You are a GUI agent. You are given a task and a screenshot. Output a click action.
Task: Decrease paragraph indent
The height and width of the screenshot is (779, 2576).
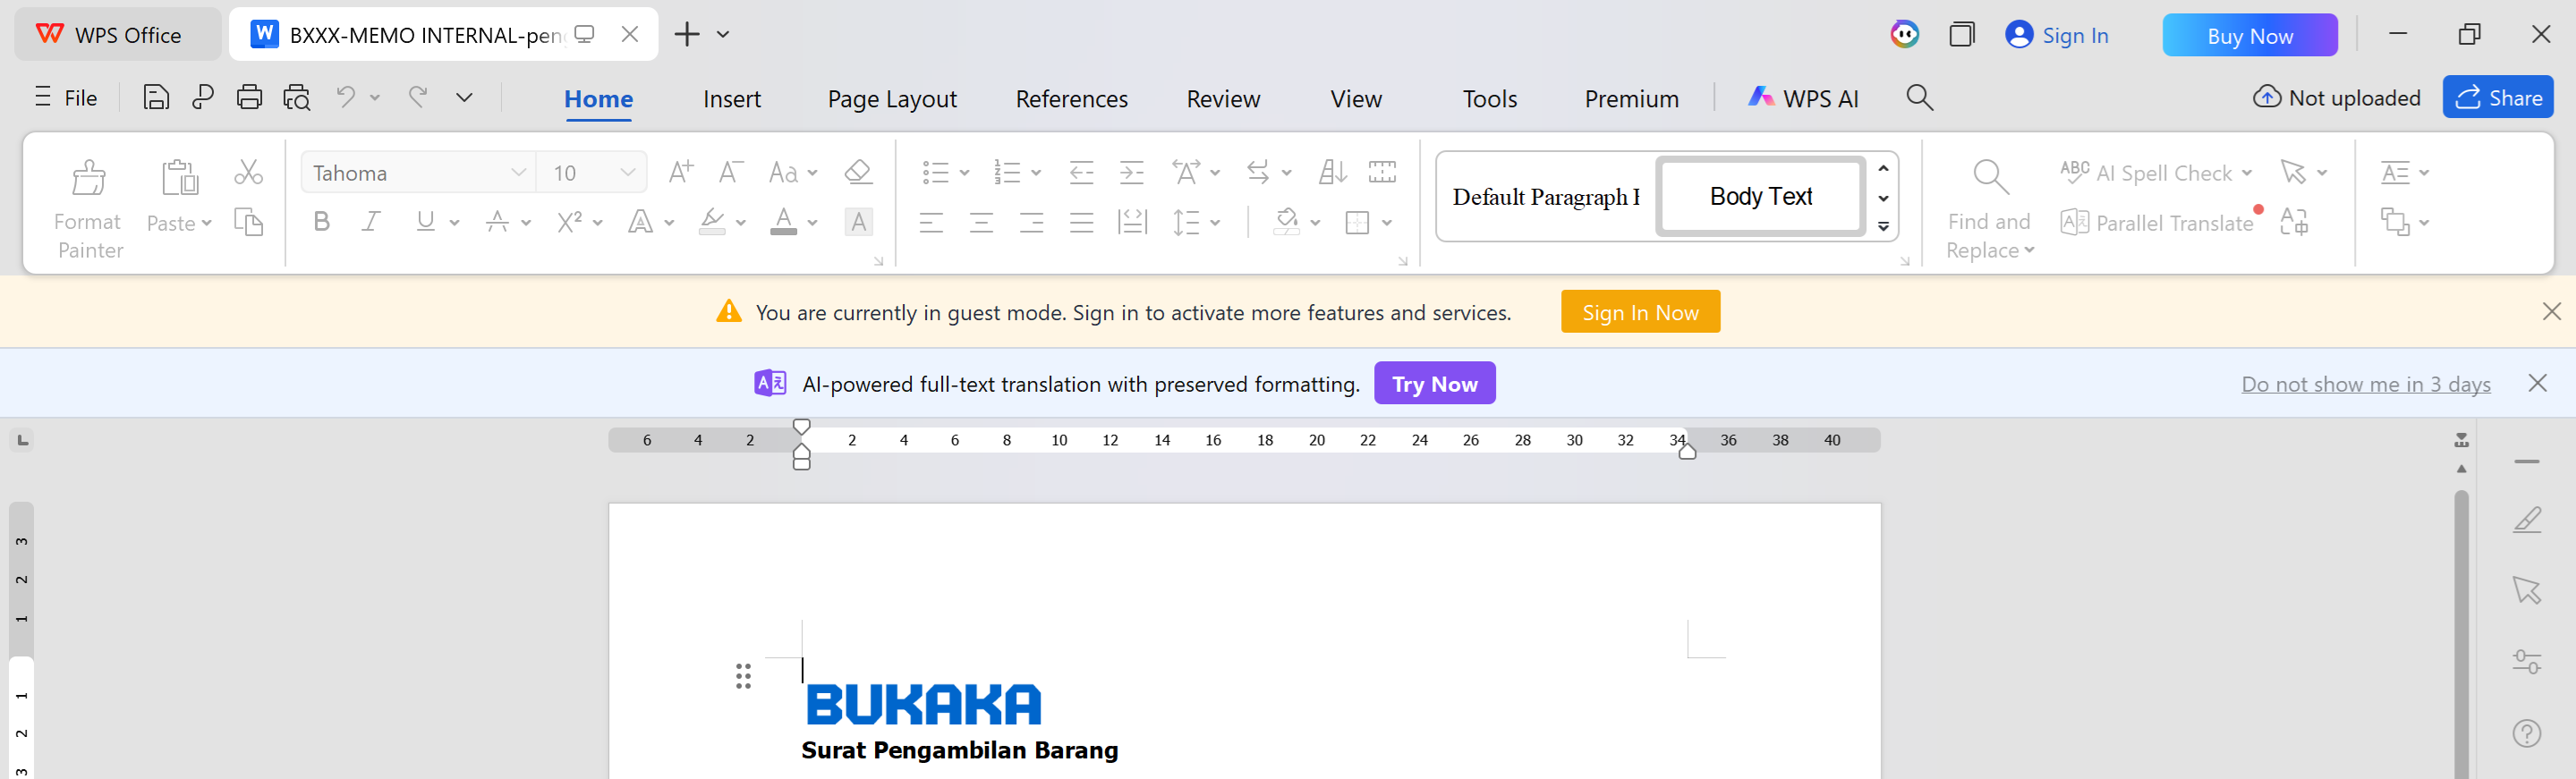pos(1081,172)
